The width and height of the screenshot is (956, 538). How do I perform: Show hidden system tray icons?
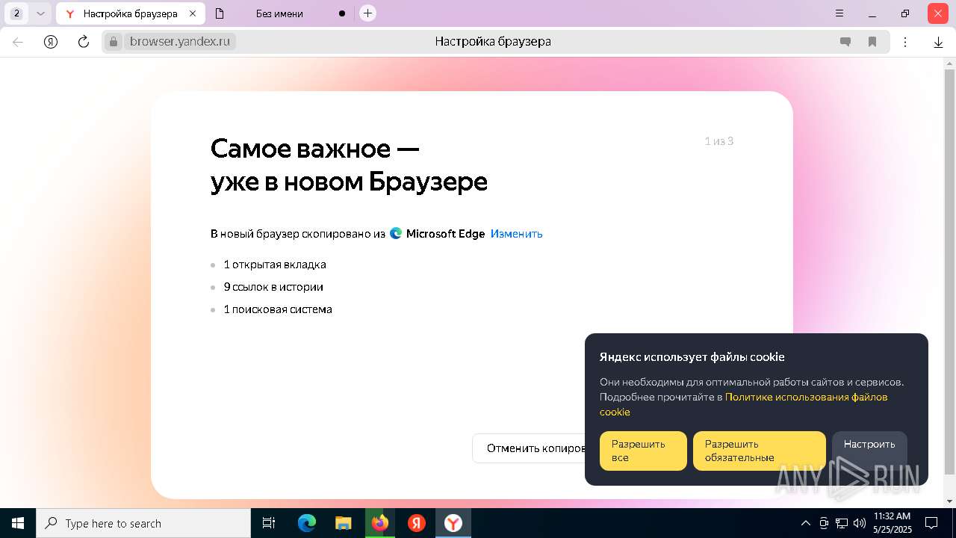(x=805, y=523)
